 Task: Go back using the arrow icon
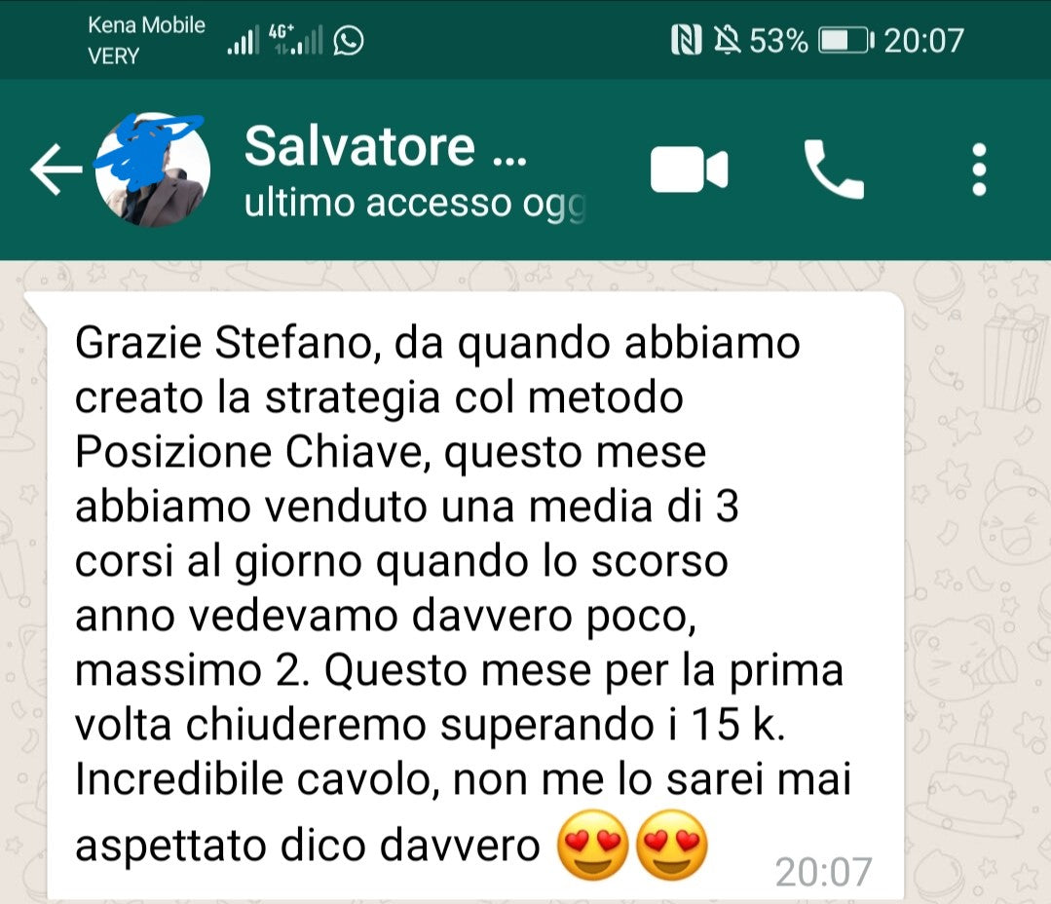pyautogui.click(x=56, y=169)
